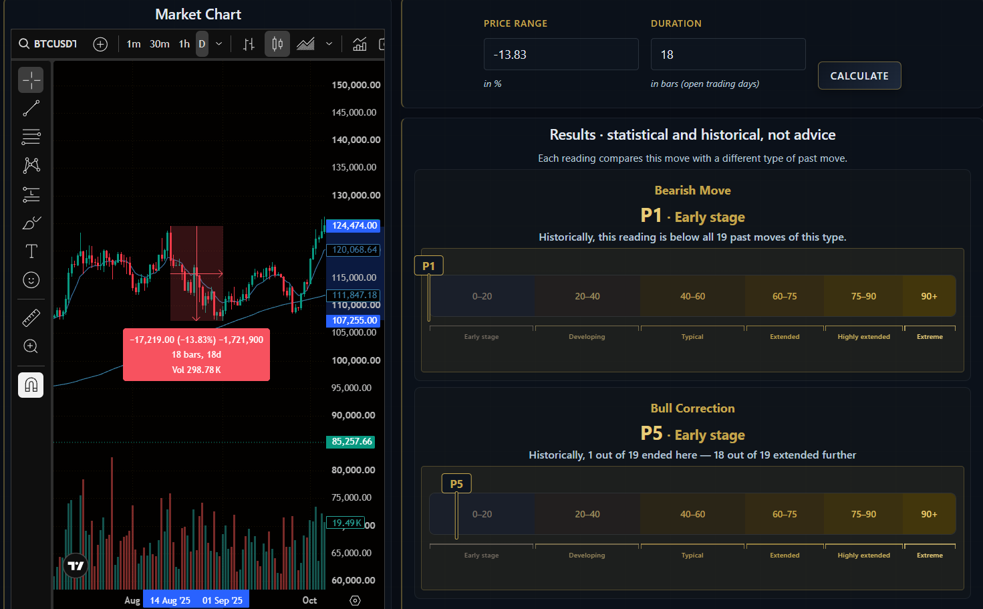This screenshot has width=983, height=609.
Task: Select the candlestick chart style
Action: coord(277,44)
